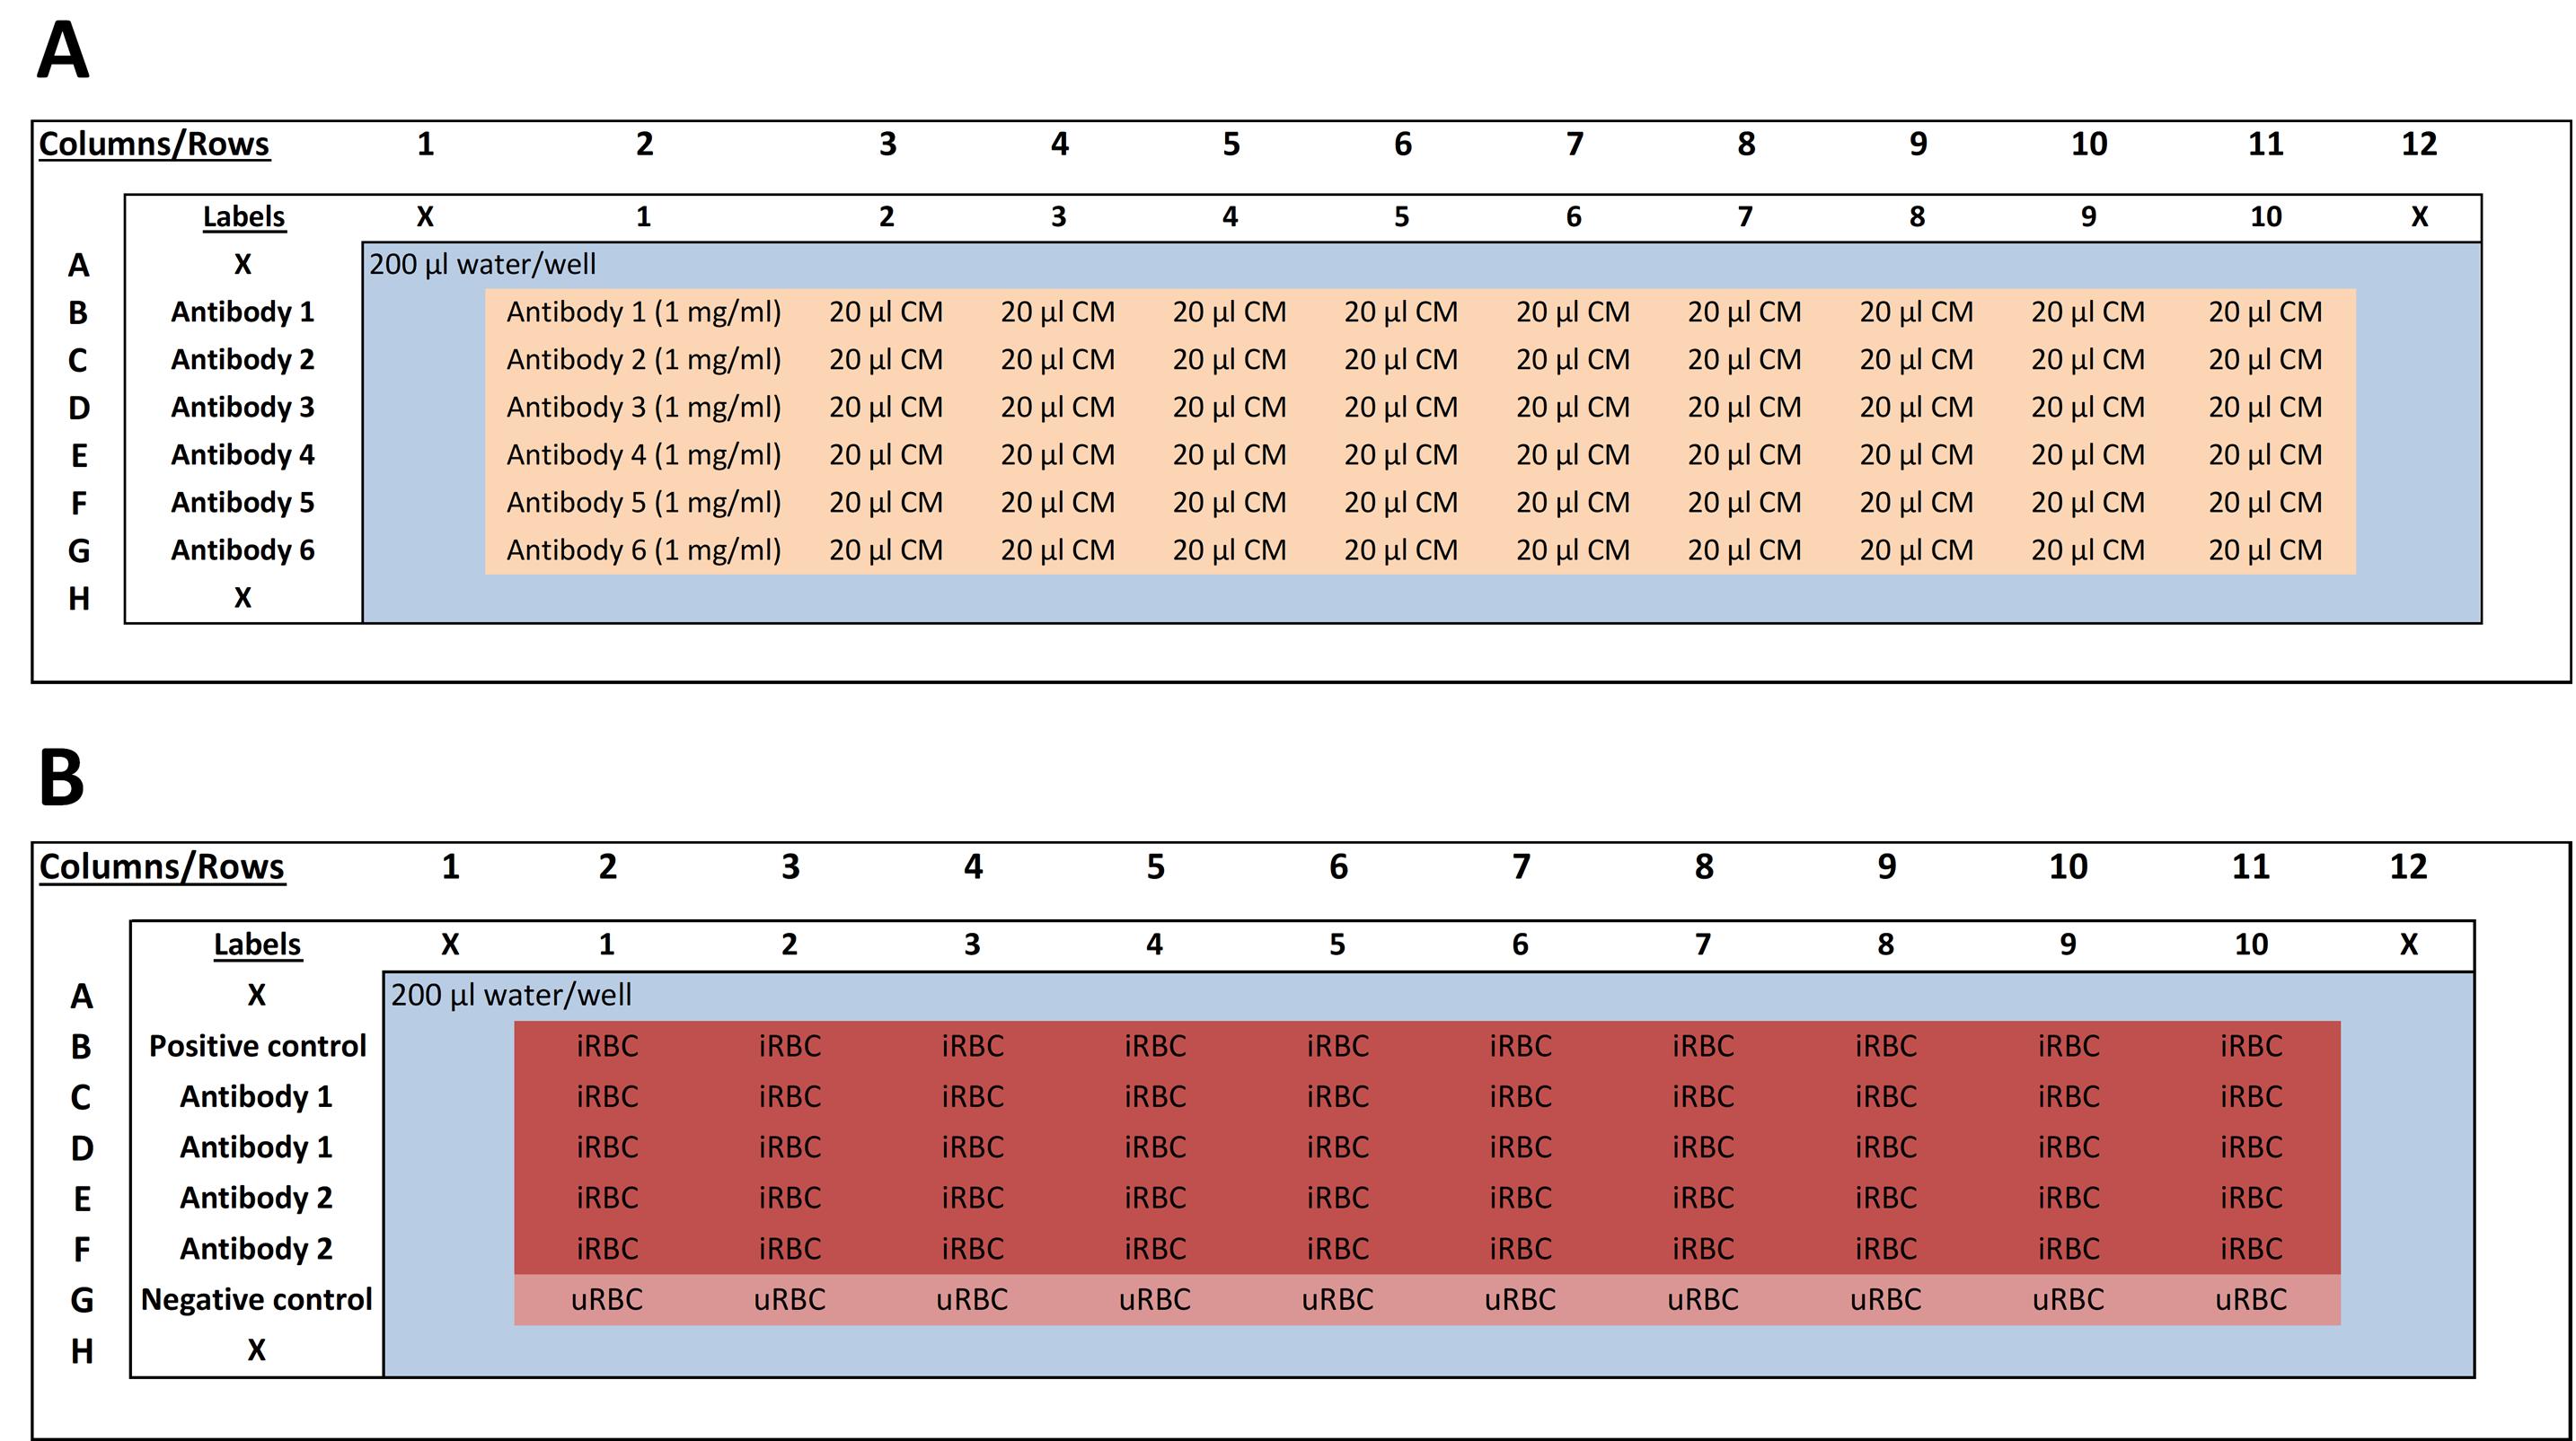2576x1441 pixels.
Task: Select "Antibody 2" label in row E of panel B
Action: pos(256,1199)
